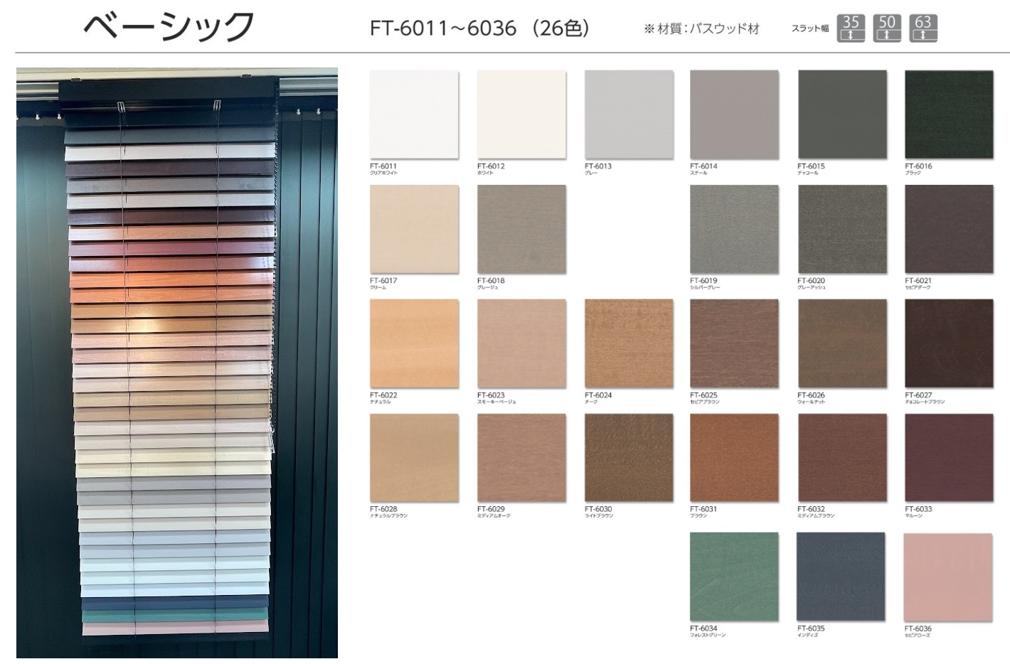Choose the FT-6032 medium brown swatch

[x=842, y=458]
